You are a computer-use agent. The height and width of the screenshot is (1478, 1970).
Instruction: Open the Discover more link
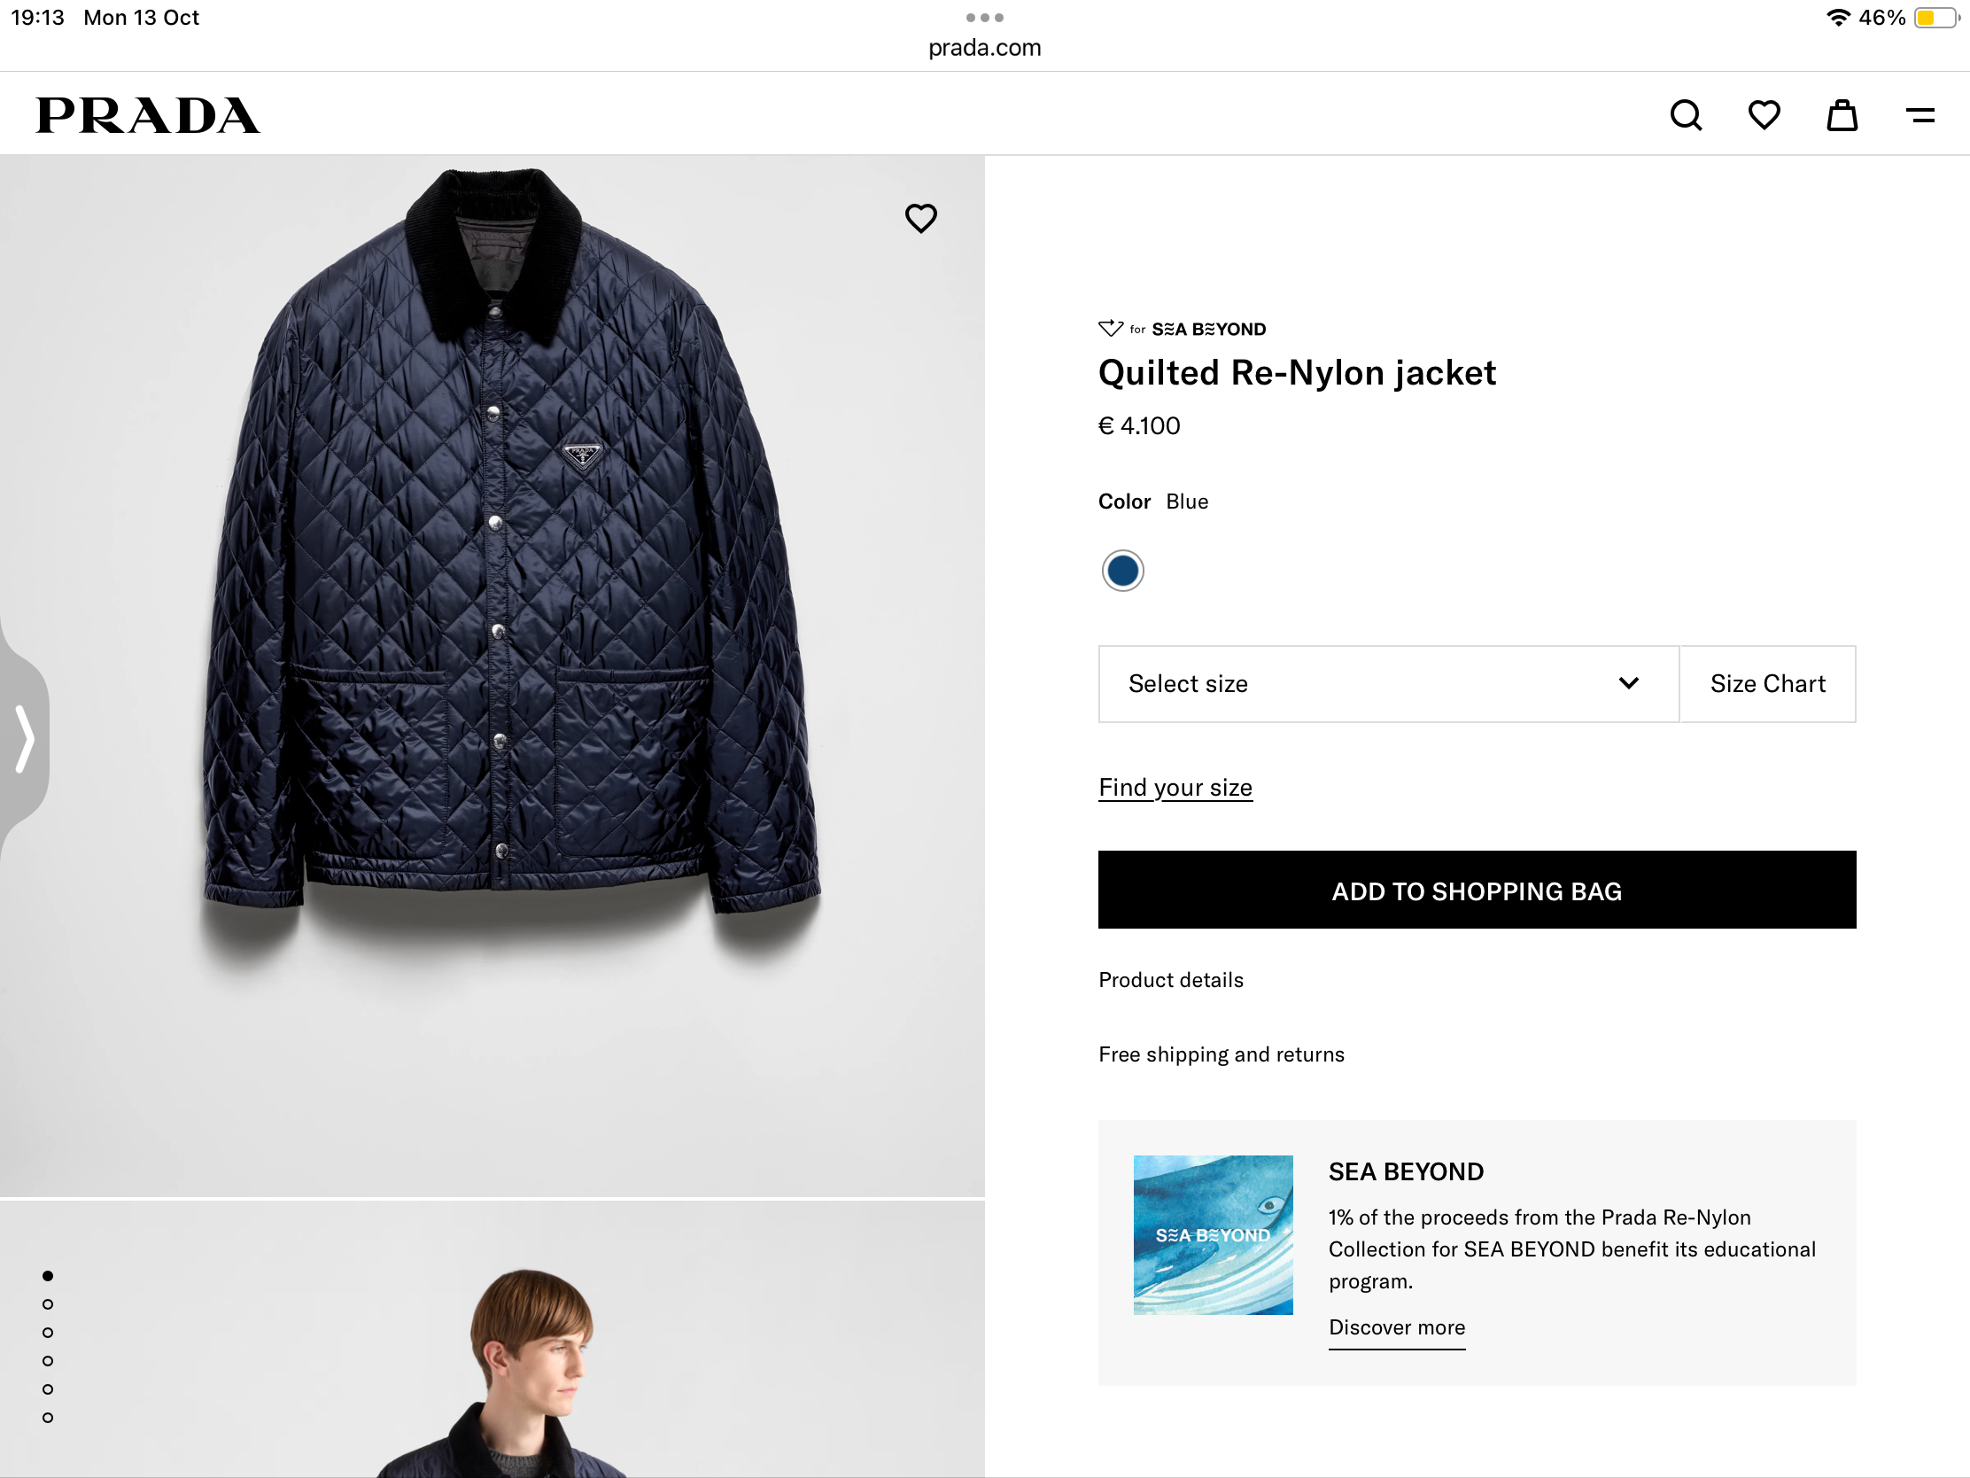point(1397,1327)
